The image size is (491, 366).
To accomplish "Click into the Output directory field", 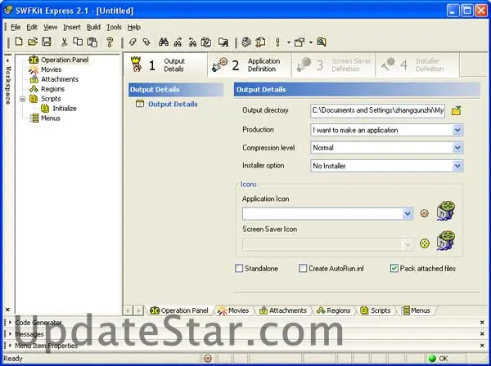I will click(377, 110).
